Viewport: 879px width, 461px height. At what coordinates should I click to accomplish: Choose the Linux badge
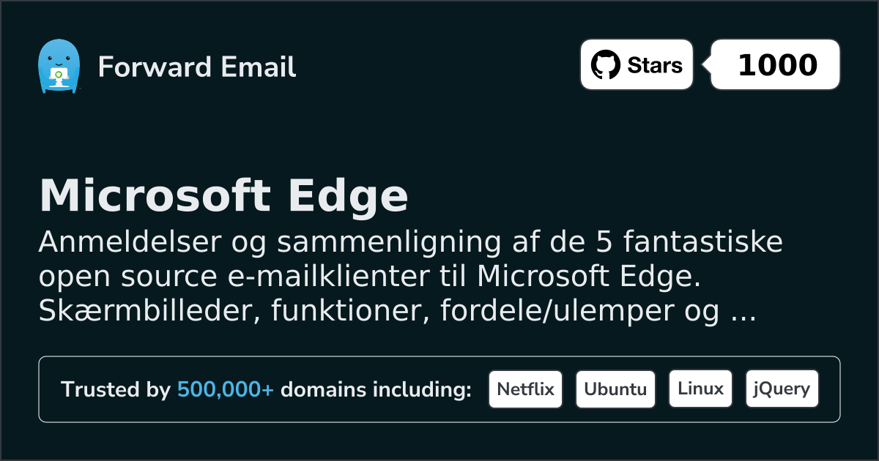point(700,389)
